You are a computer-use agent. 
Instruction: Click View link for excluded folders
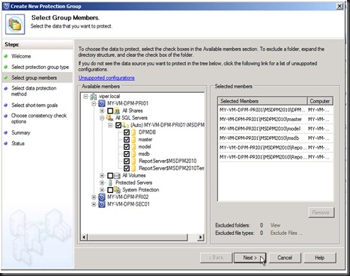click(275, 225)
